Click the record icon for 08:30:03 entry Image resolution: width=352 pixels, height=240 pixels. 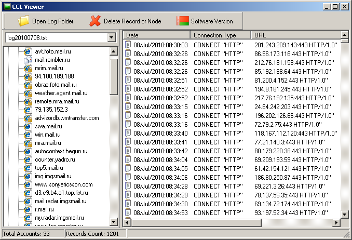pyautogui.click(x=128, y=45)
